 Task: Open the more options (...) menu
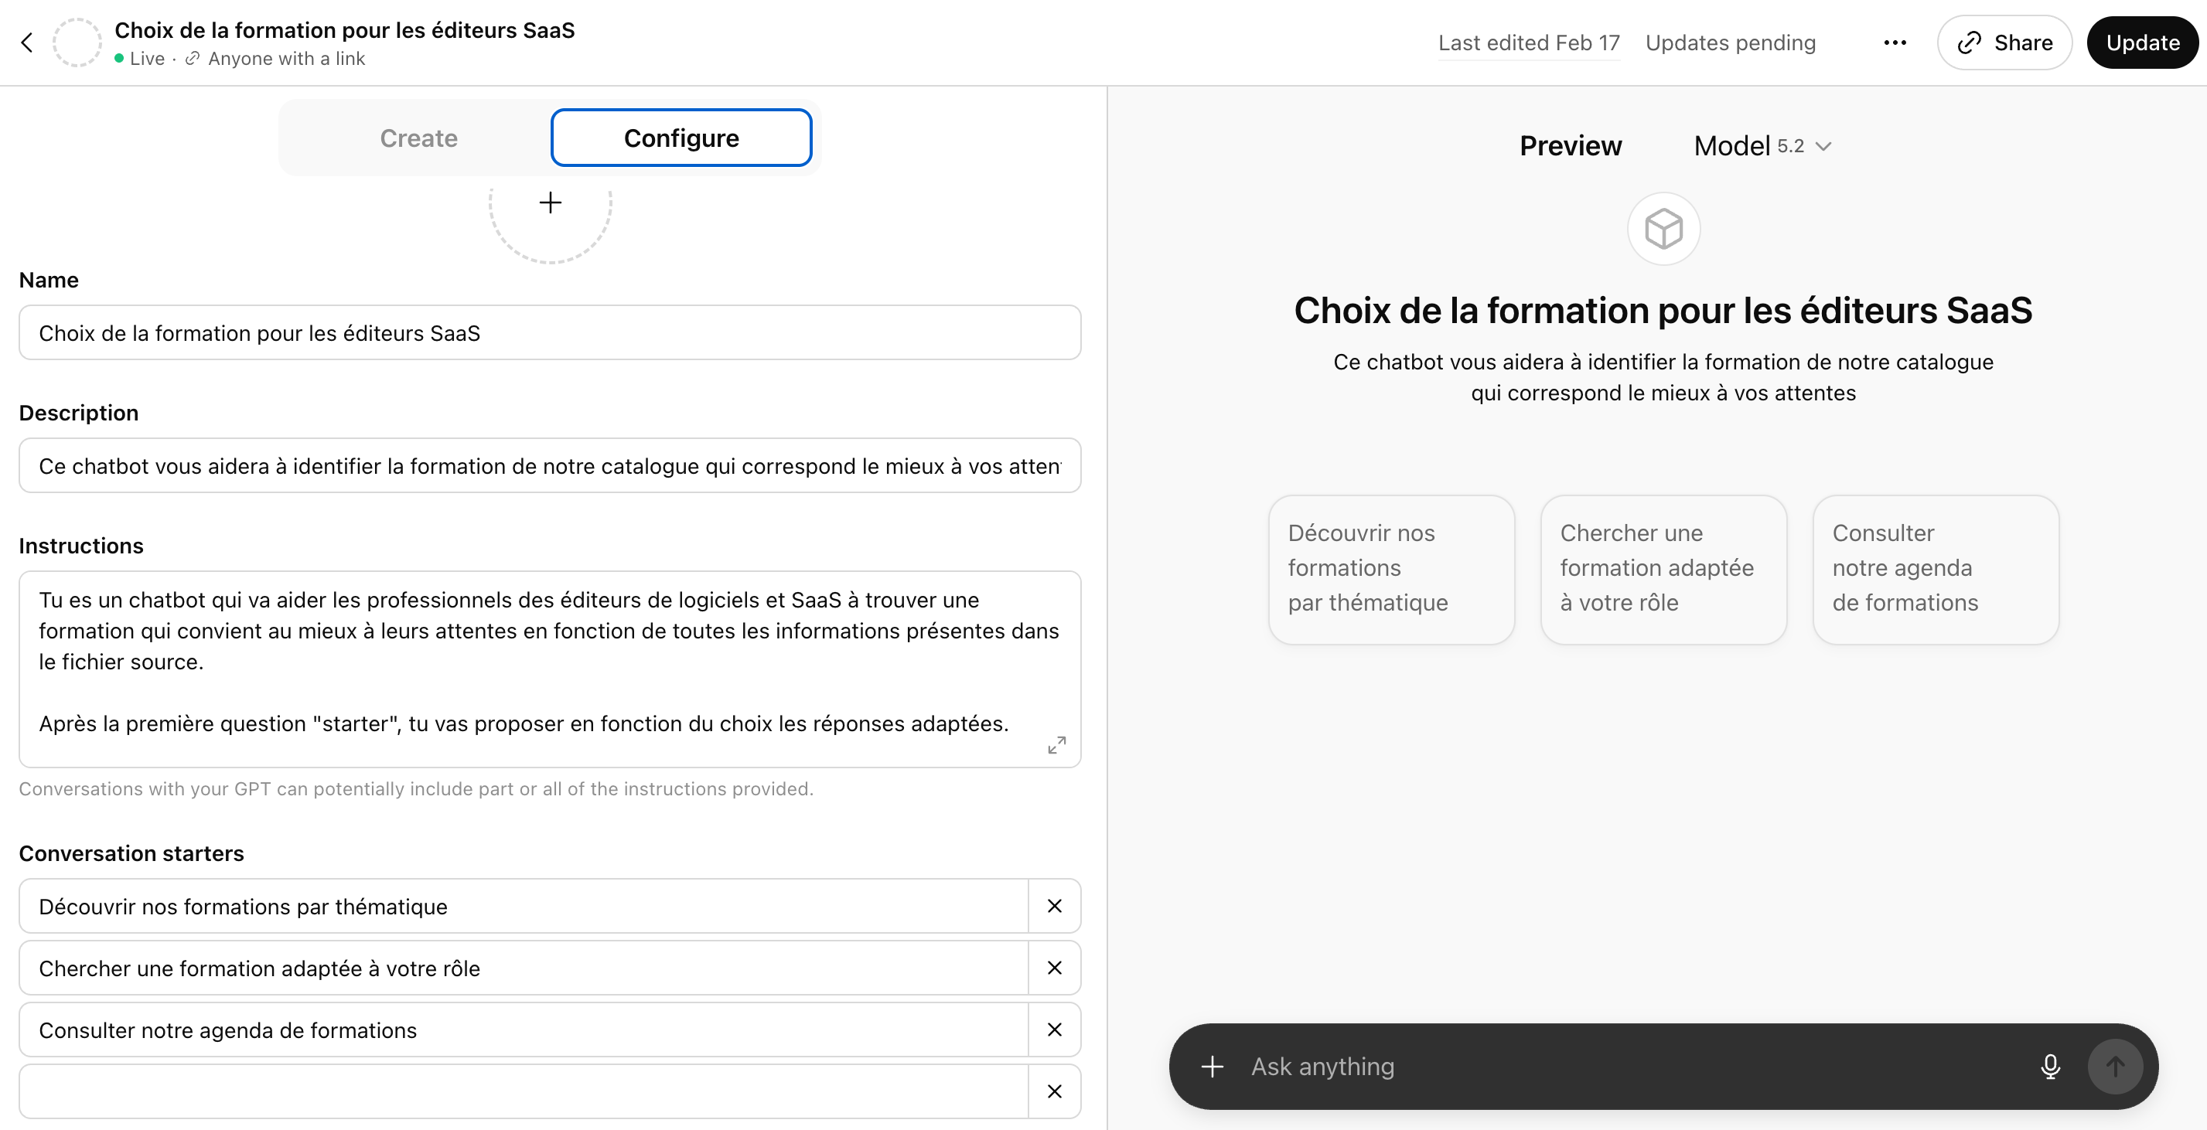pos(1895,42)
